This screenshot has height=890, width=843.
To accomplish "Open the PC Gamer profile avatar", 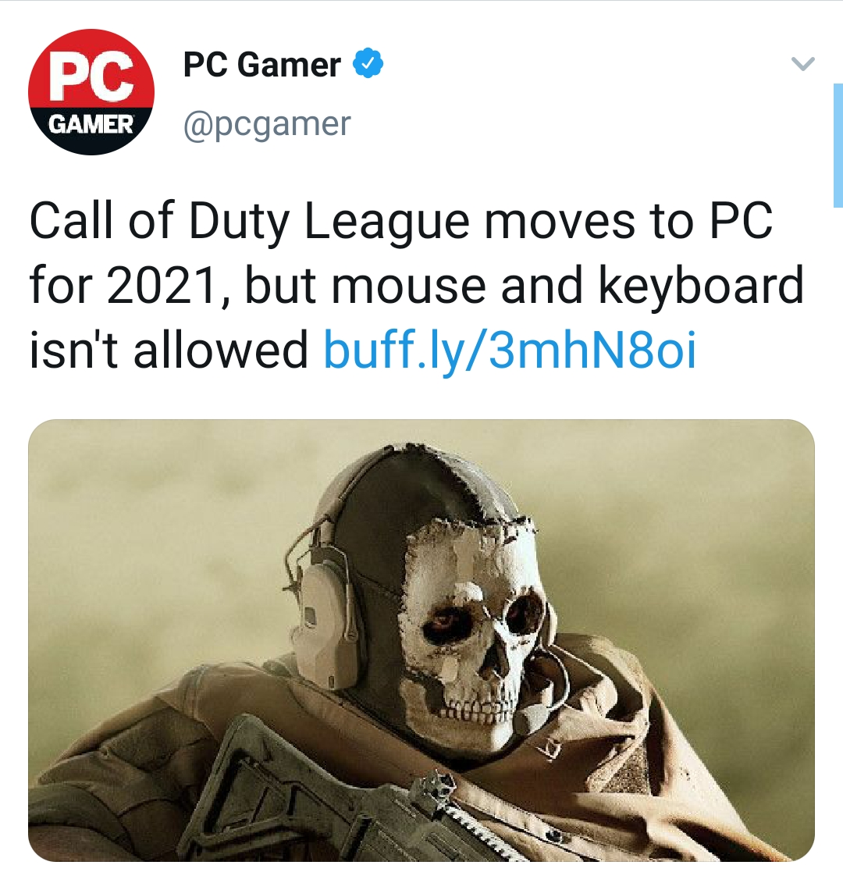I will point(91,92).
